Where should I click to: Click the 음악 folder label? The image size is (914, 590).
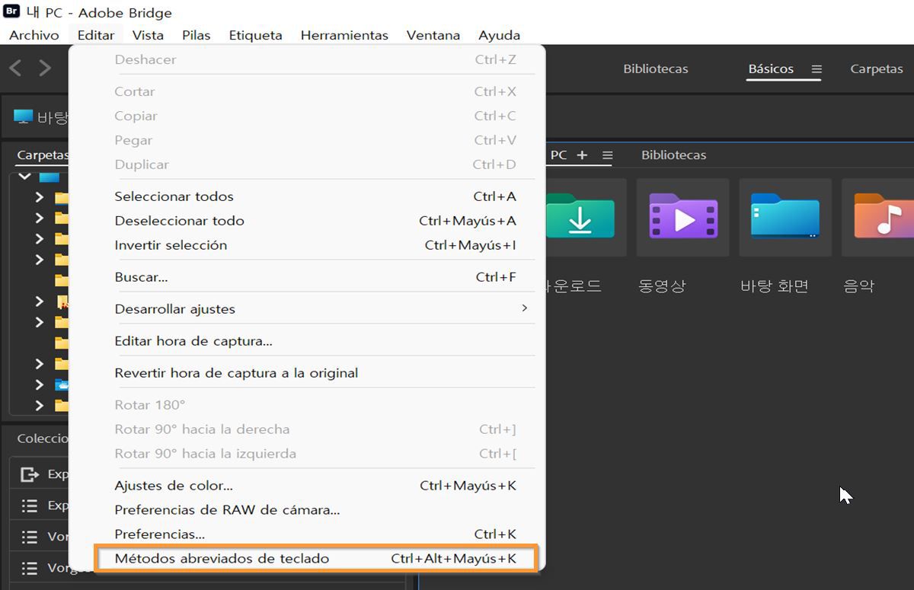[x=858, y=287]
